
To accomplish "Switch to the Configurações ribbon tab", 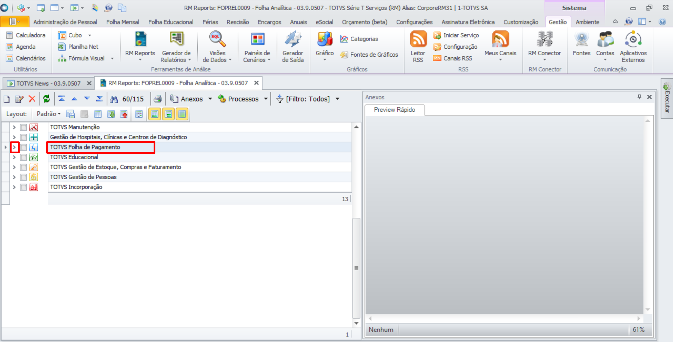I will coord(414,22).
